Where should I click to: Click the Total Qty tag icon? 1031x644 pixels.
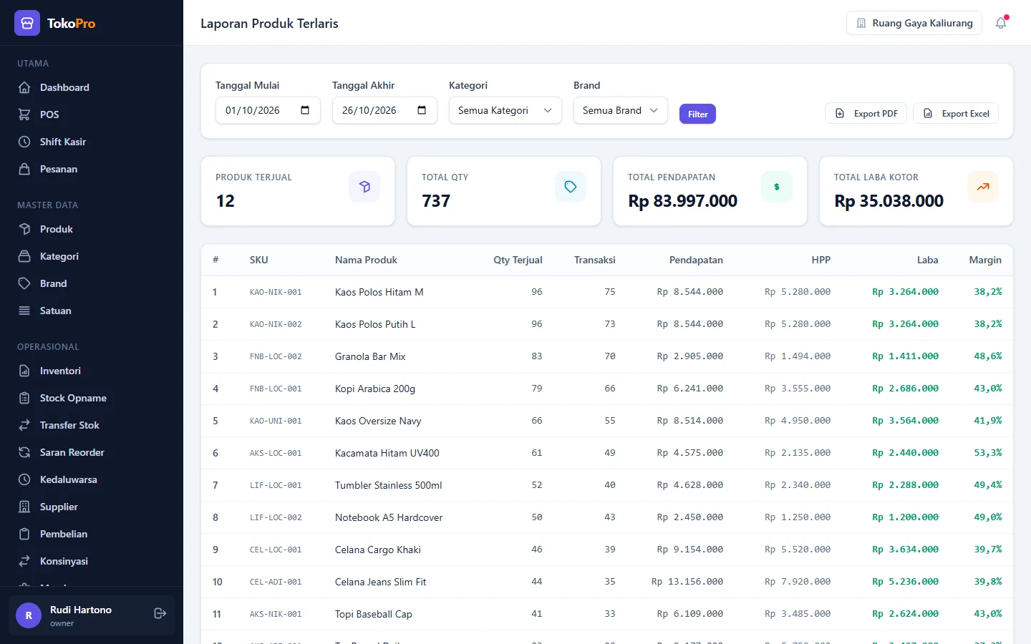pos(571,187)
